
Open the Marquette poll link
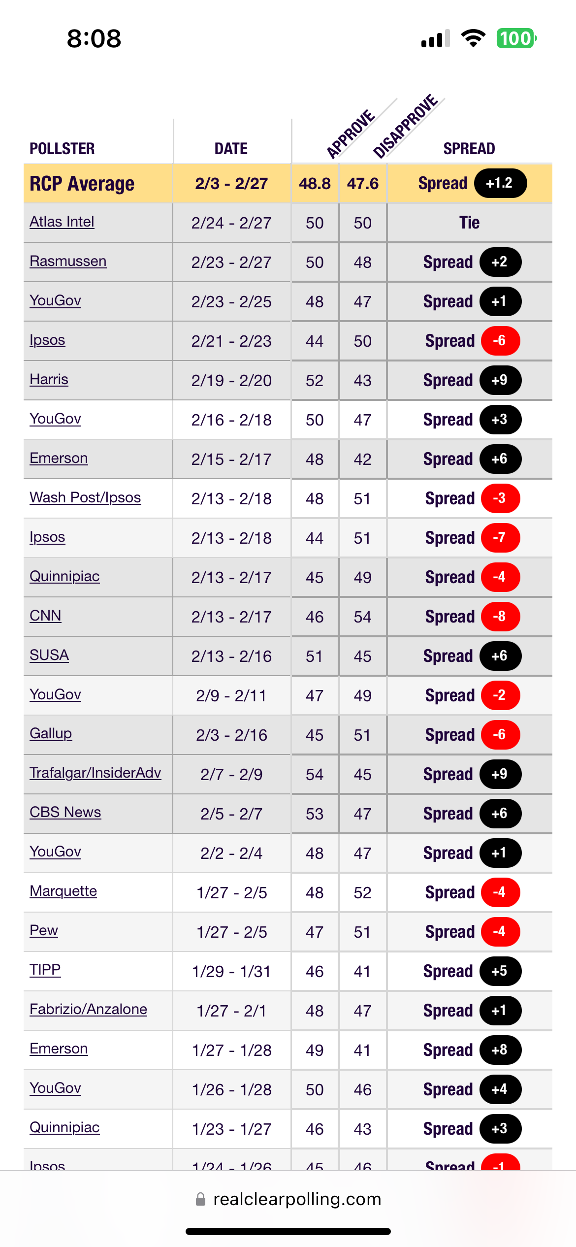coord(63,891)
